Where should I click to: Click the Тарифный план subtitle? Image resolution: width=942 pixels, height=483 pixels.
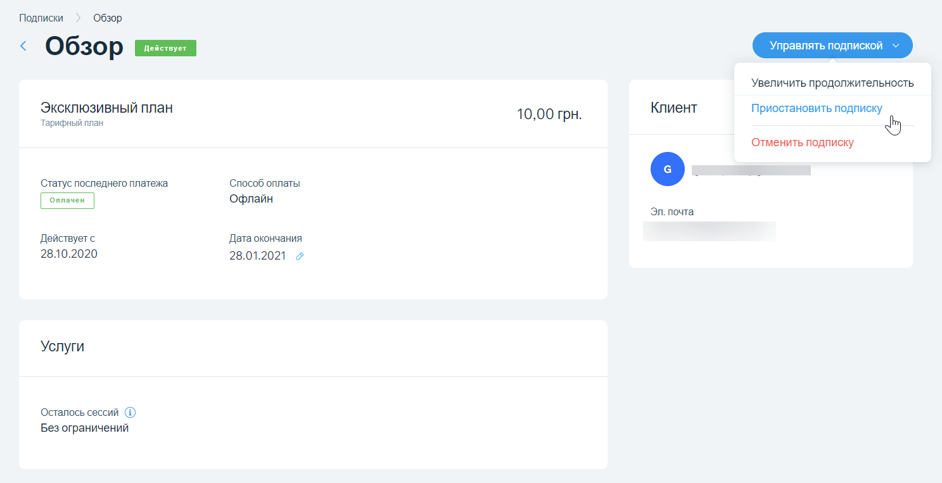(72, 123)
